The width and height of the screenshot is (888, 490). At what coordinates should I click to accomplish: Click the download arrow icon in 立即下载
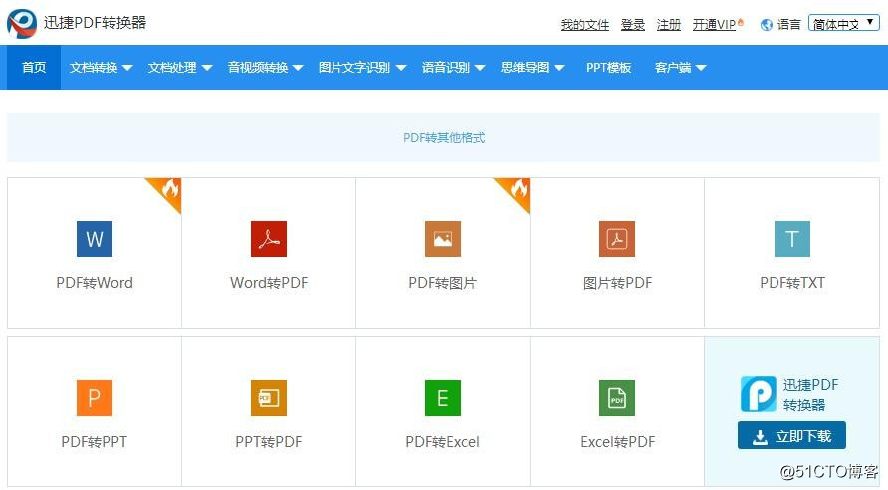pos(760,437)
